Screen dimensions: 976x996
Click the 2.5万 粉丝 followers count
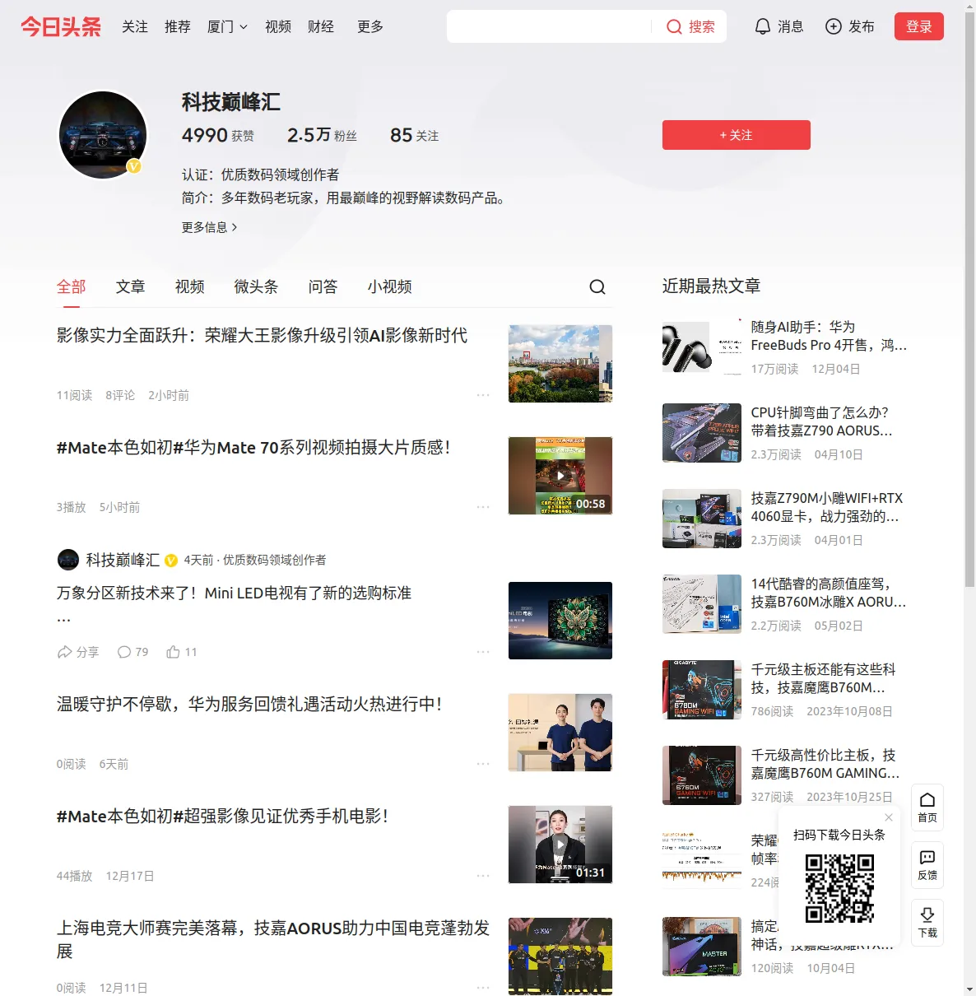(x=322, y=135)
